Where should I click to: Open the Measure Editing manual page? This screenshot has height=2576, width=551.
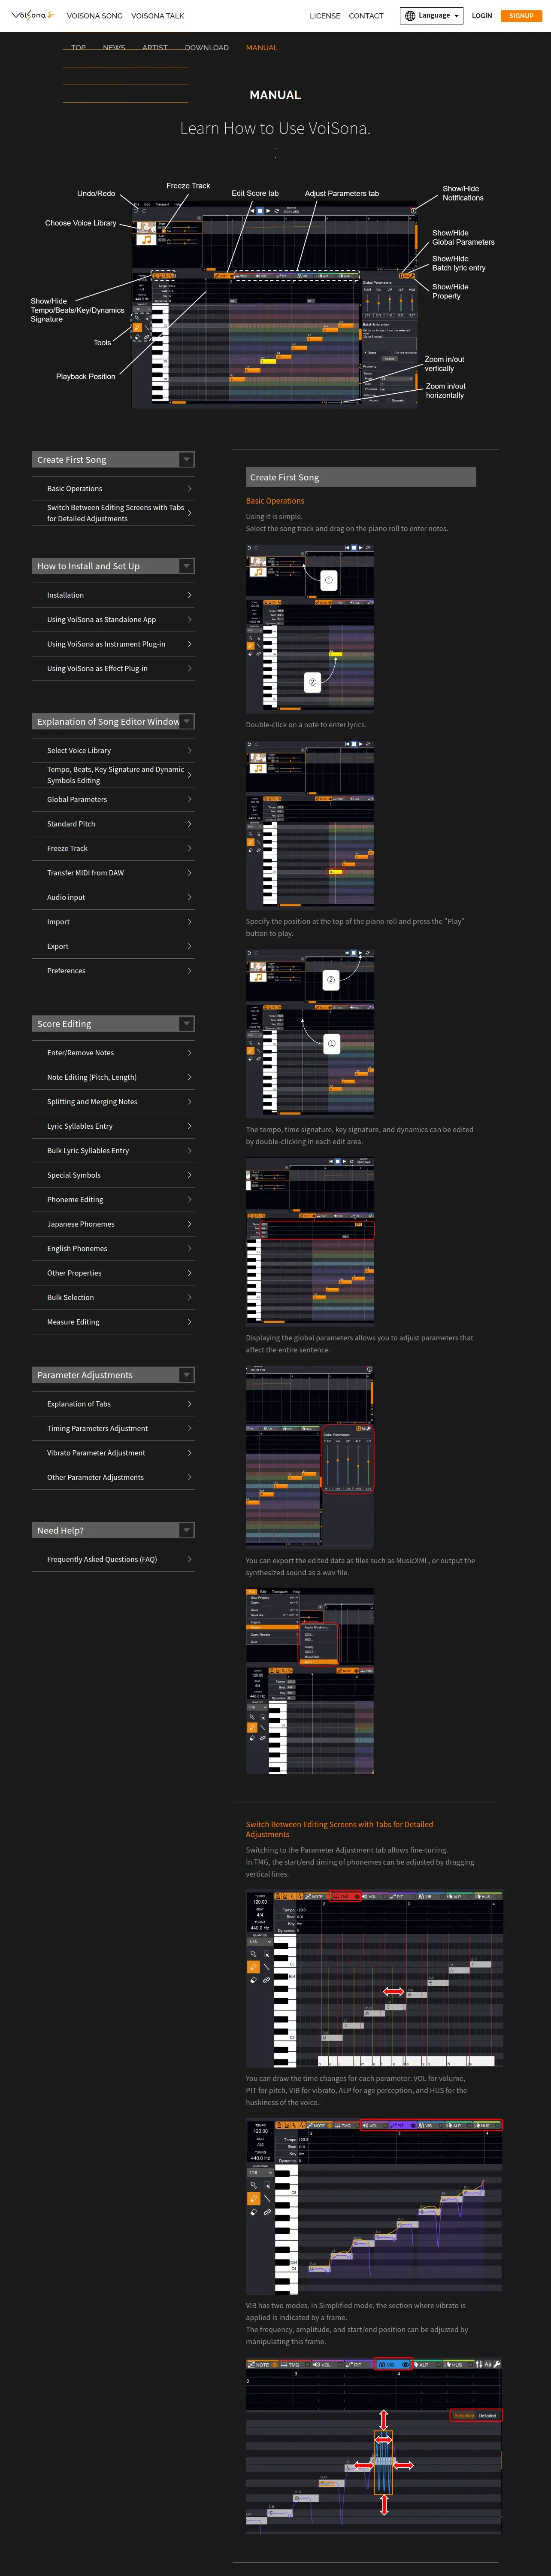click(113, 1322)
